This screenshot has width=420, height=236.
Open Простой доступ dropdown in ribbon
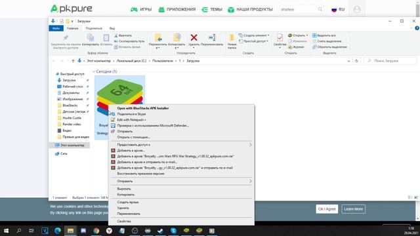tap(253, 41)
